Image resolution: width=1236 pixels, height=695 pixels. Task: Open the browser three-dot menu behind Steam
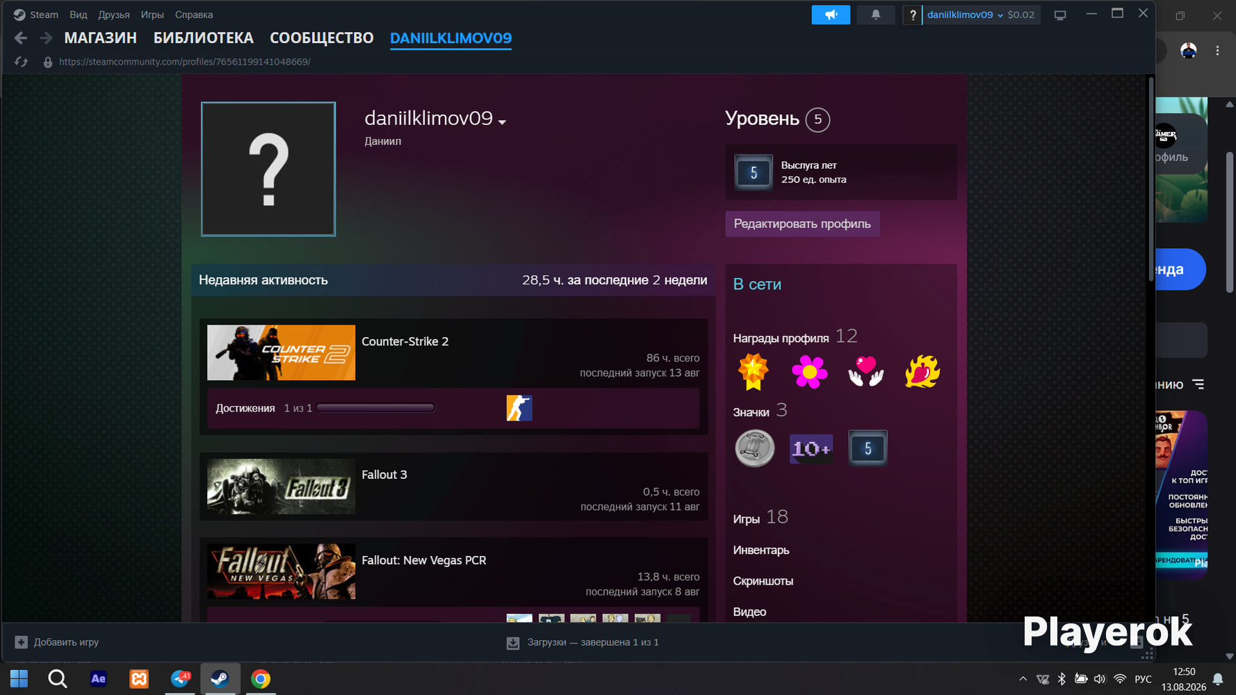pos(1217,51)
